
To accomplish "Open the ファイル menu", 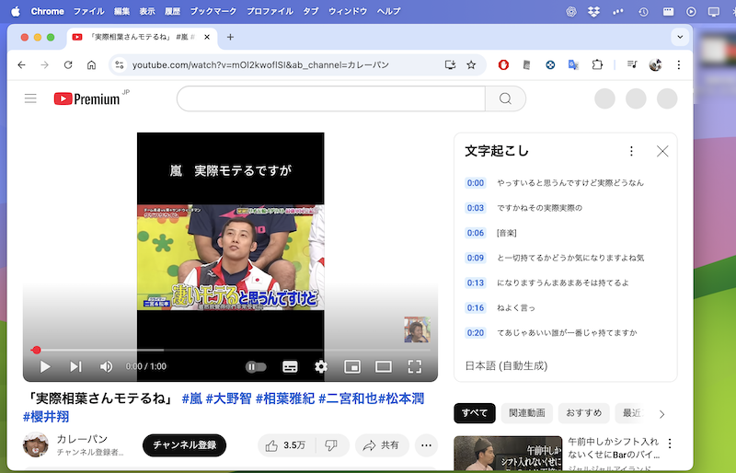I will 88,11.
